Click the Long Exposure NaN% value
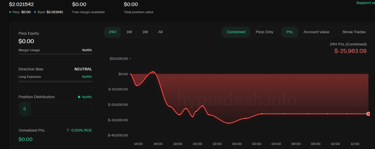Viewport: 375px width, 149px height. click(x=87, y=77)
